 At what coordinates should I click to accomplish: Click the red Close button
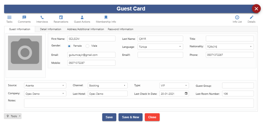click(x=152, y=117)
